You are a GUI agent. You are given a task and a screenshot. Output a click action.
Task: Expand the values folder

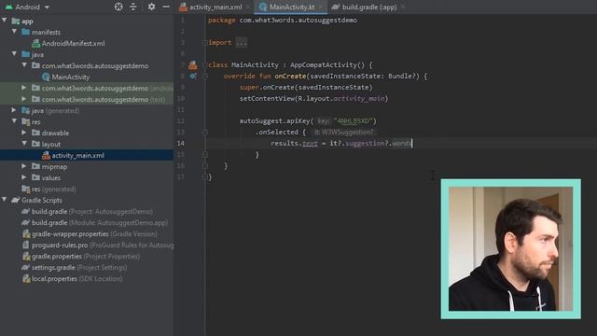tap(24, 177)
